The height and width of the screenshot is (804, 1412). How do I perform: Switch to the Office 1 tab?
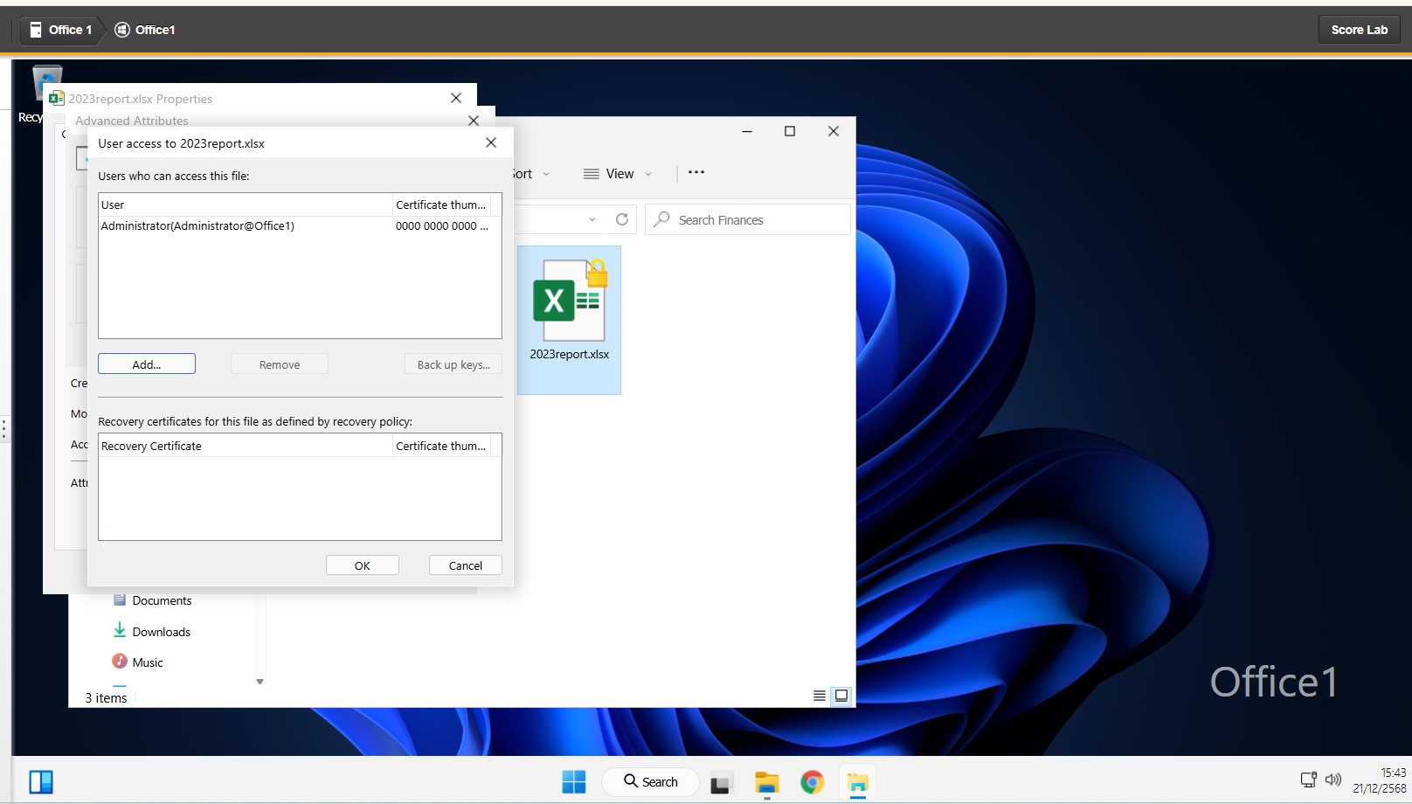61,30
